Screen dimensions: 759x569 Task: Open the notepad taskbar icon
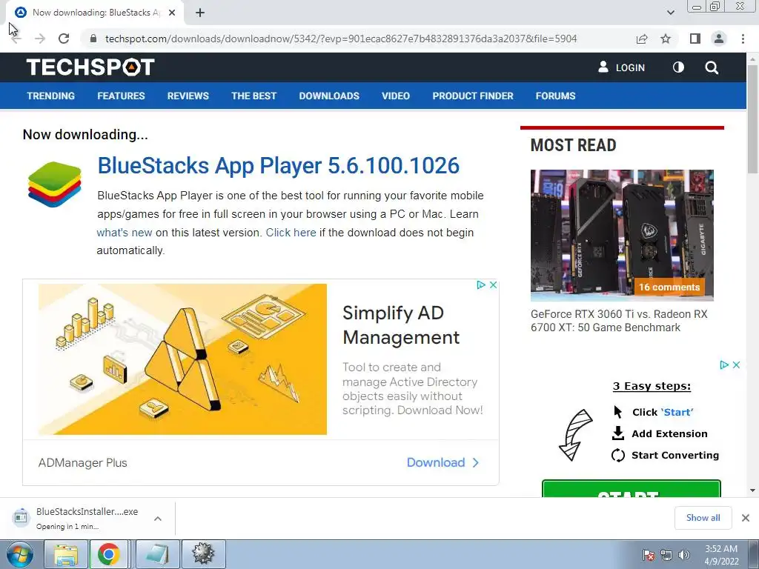point(157,554)
